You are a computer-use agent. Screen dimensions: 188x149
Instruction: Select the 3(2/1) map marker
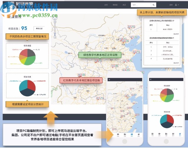click(x=136, y=52)
